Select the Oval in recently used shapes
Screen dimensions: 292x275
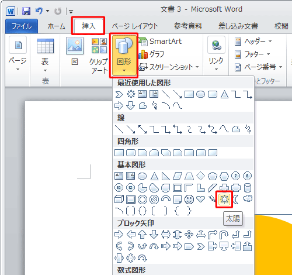pyautogui.click(x=200, y=94)
